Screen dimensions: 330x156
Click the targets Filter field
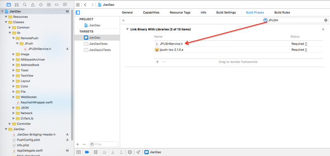coord(104,144)
